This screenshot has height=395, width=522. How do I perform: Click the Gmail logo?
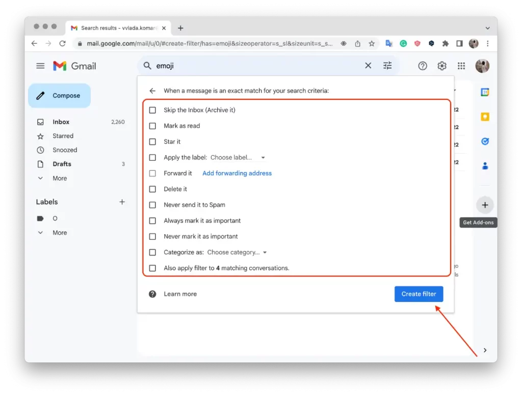pos(74,66)
